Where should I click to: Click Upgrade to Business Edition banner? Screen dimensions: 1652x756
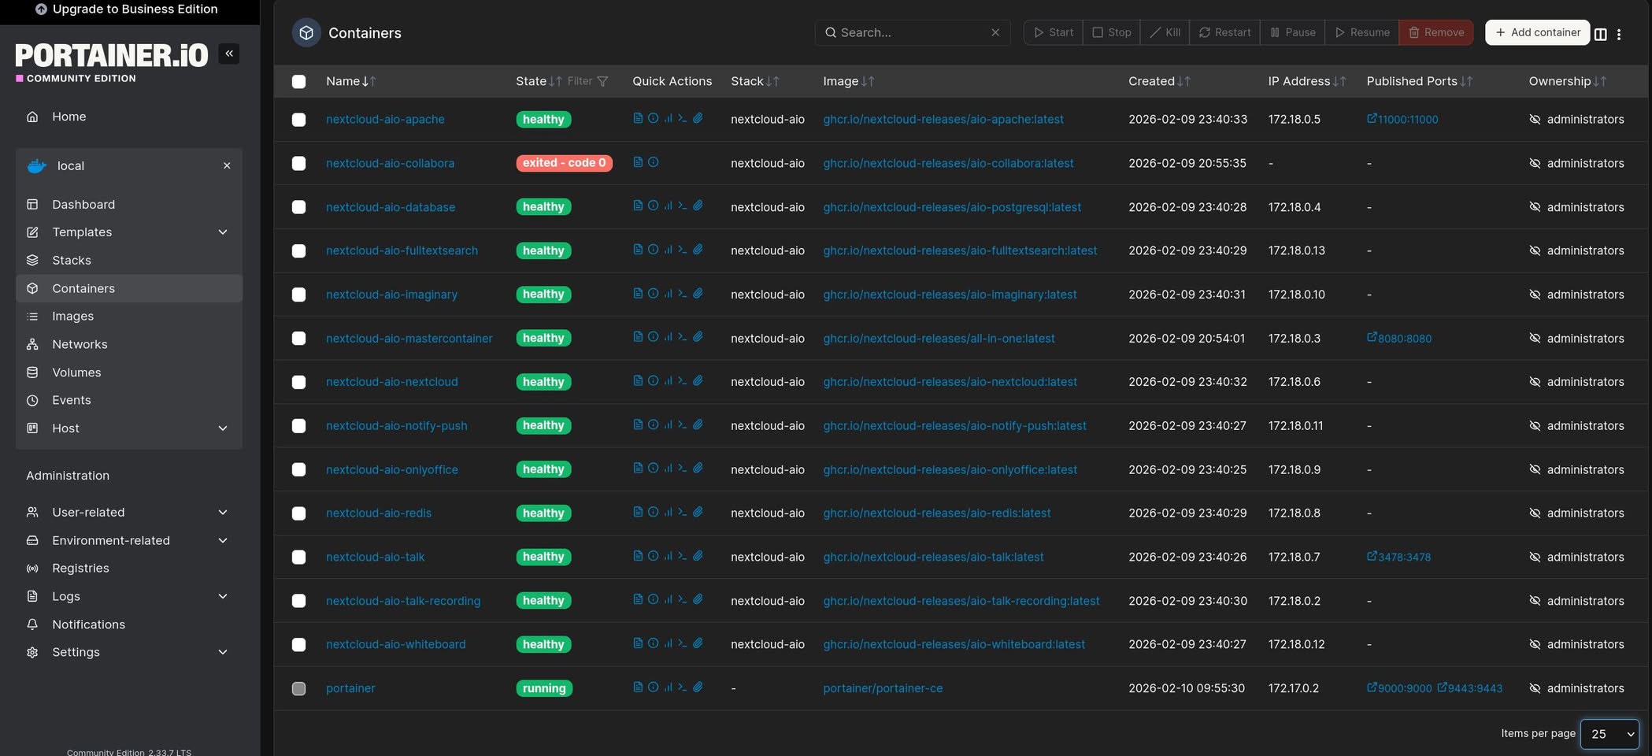127,9
